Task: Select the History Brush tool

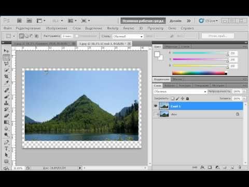Action: click(6, 109)
